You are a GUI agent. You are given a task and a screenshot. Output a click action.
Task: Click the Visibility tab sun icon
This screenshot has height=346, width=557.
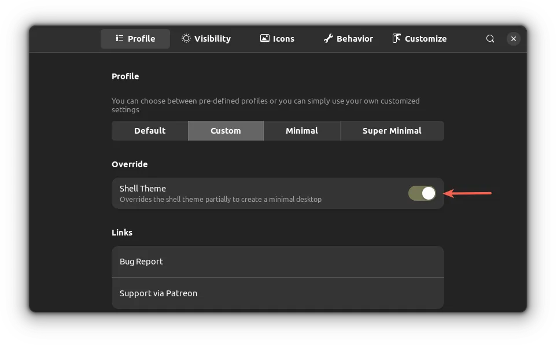(x=186, y=38)
